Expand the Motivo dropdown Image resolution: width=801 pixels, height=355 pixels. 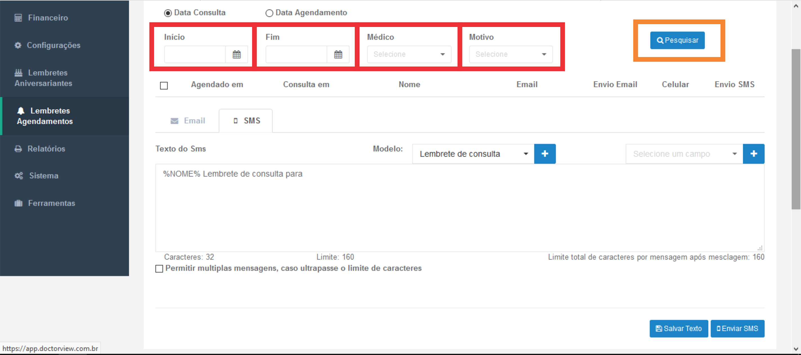[511, 54]
